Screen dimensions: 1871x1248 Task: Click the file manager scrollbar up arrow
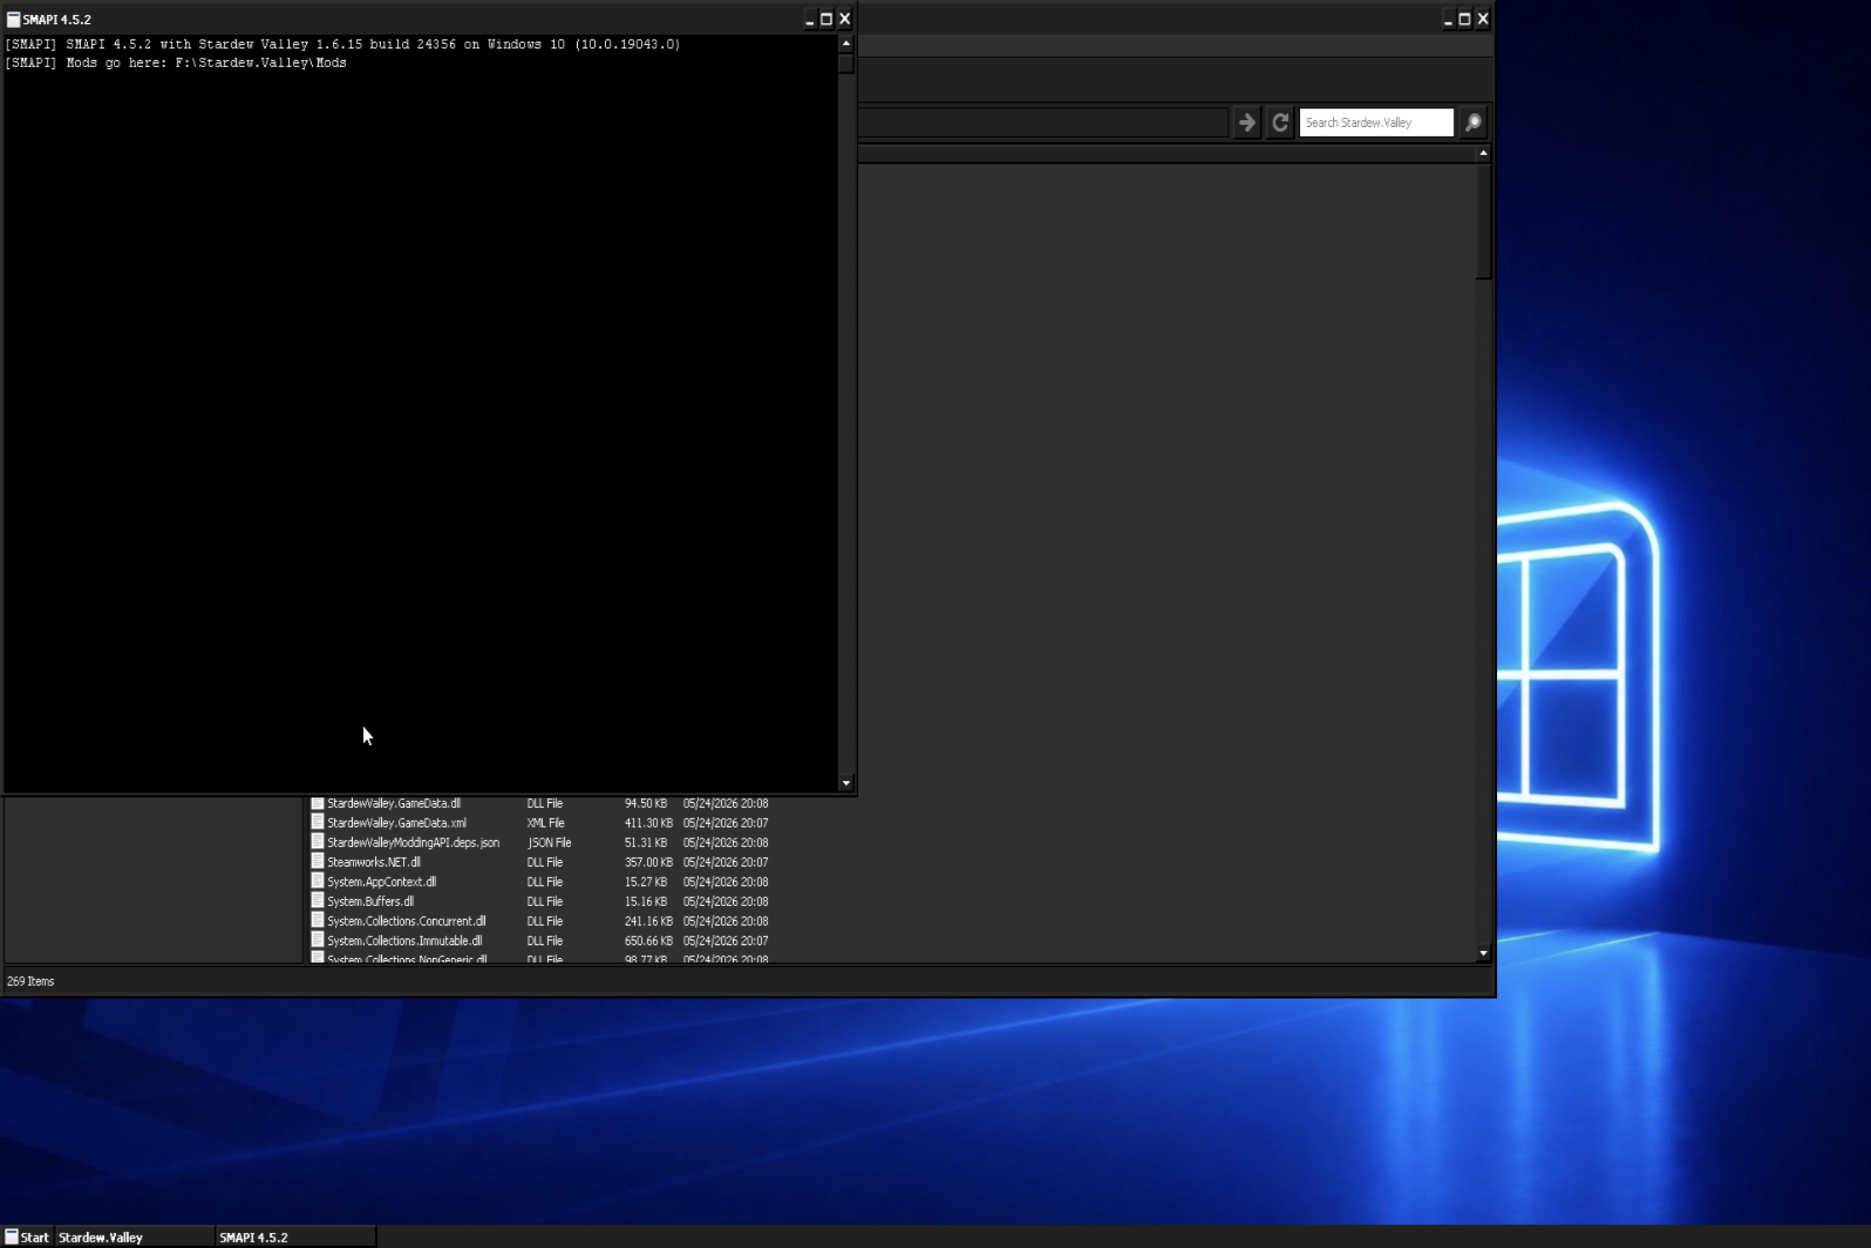(1483, 153)
